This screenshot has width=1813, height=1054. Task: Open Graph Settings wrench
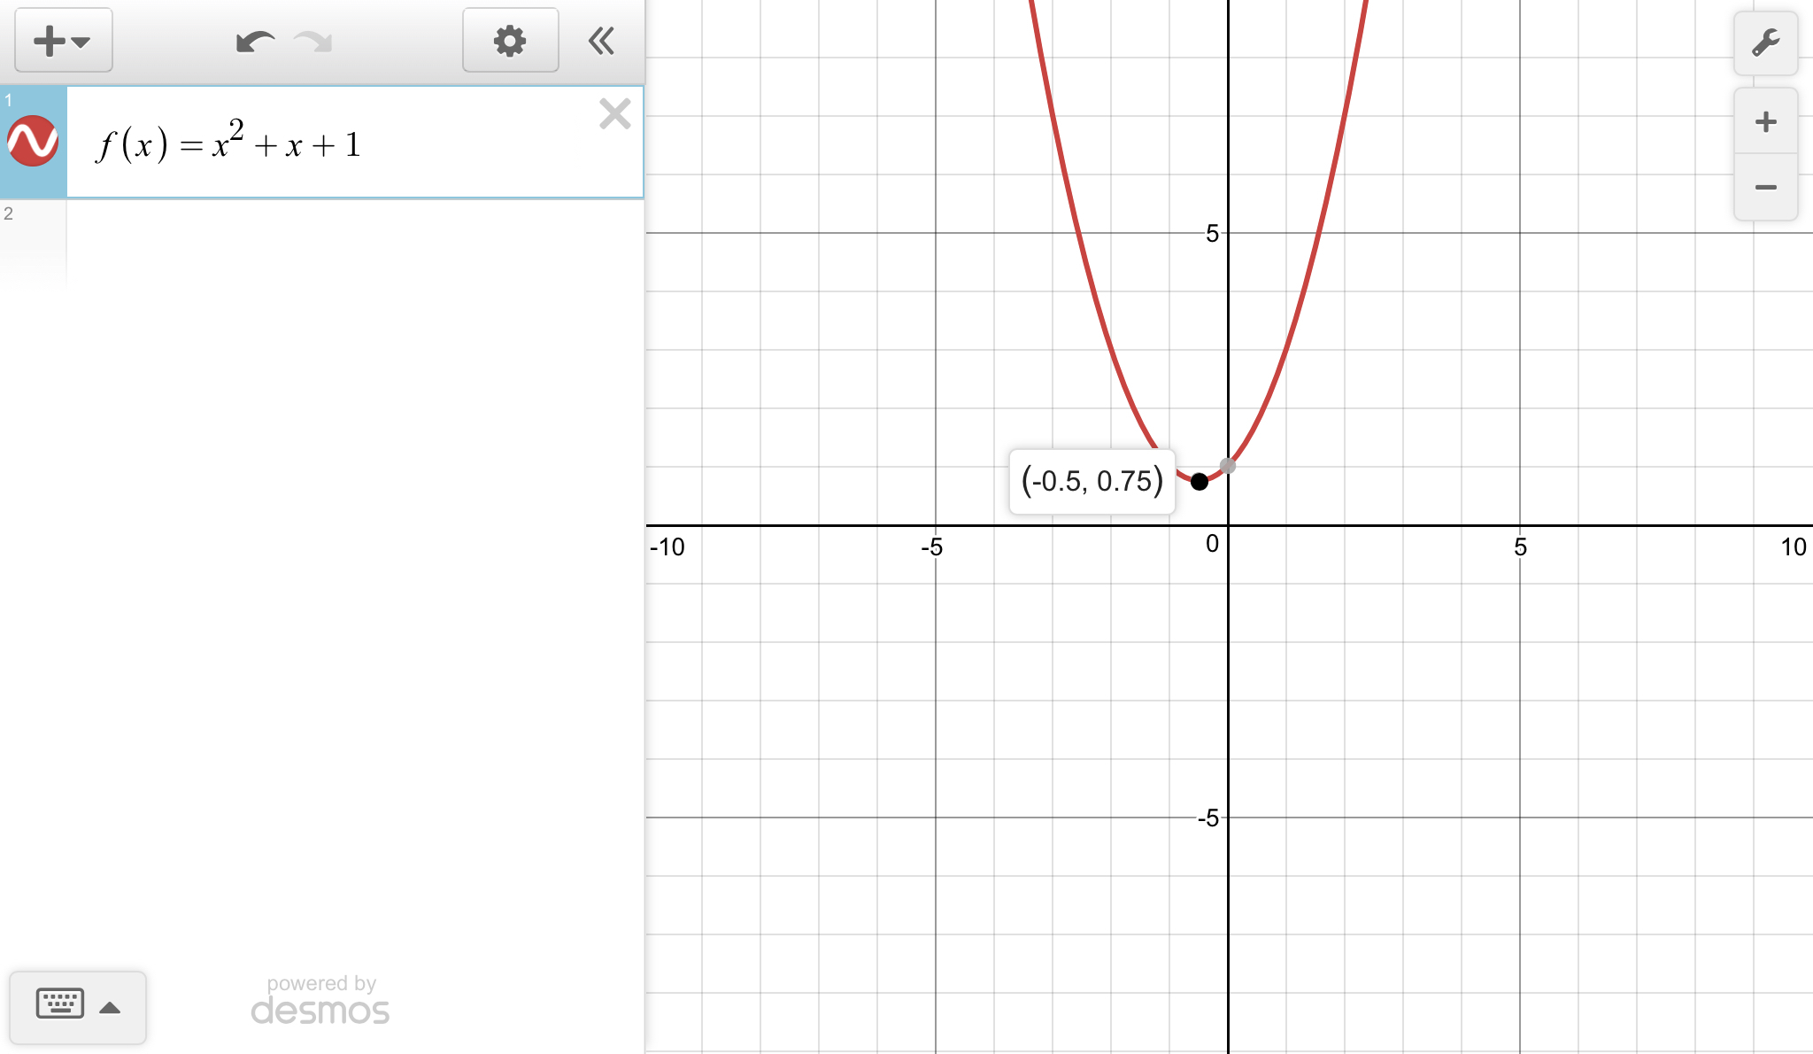[1765, 43]
